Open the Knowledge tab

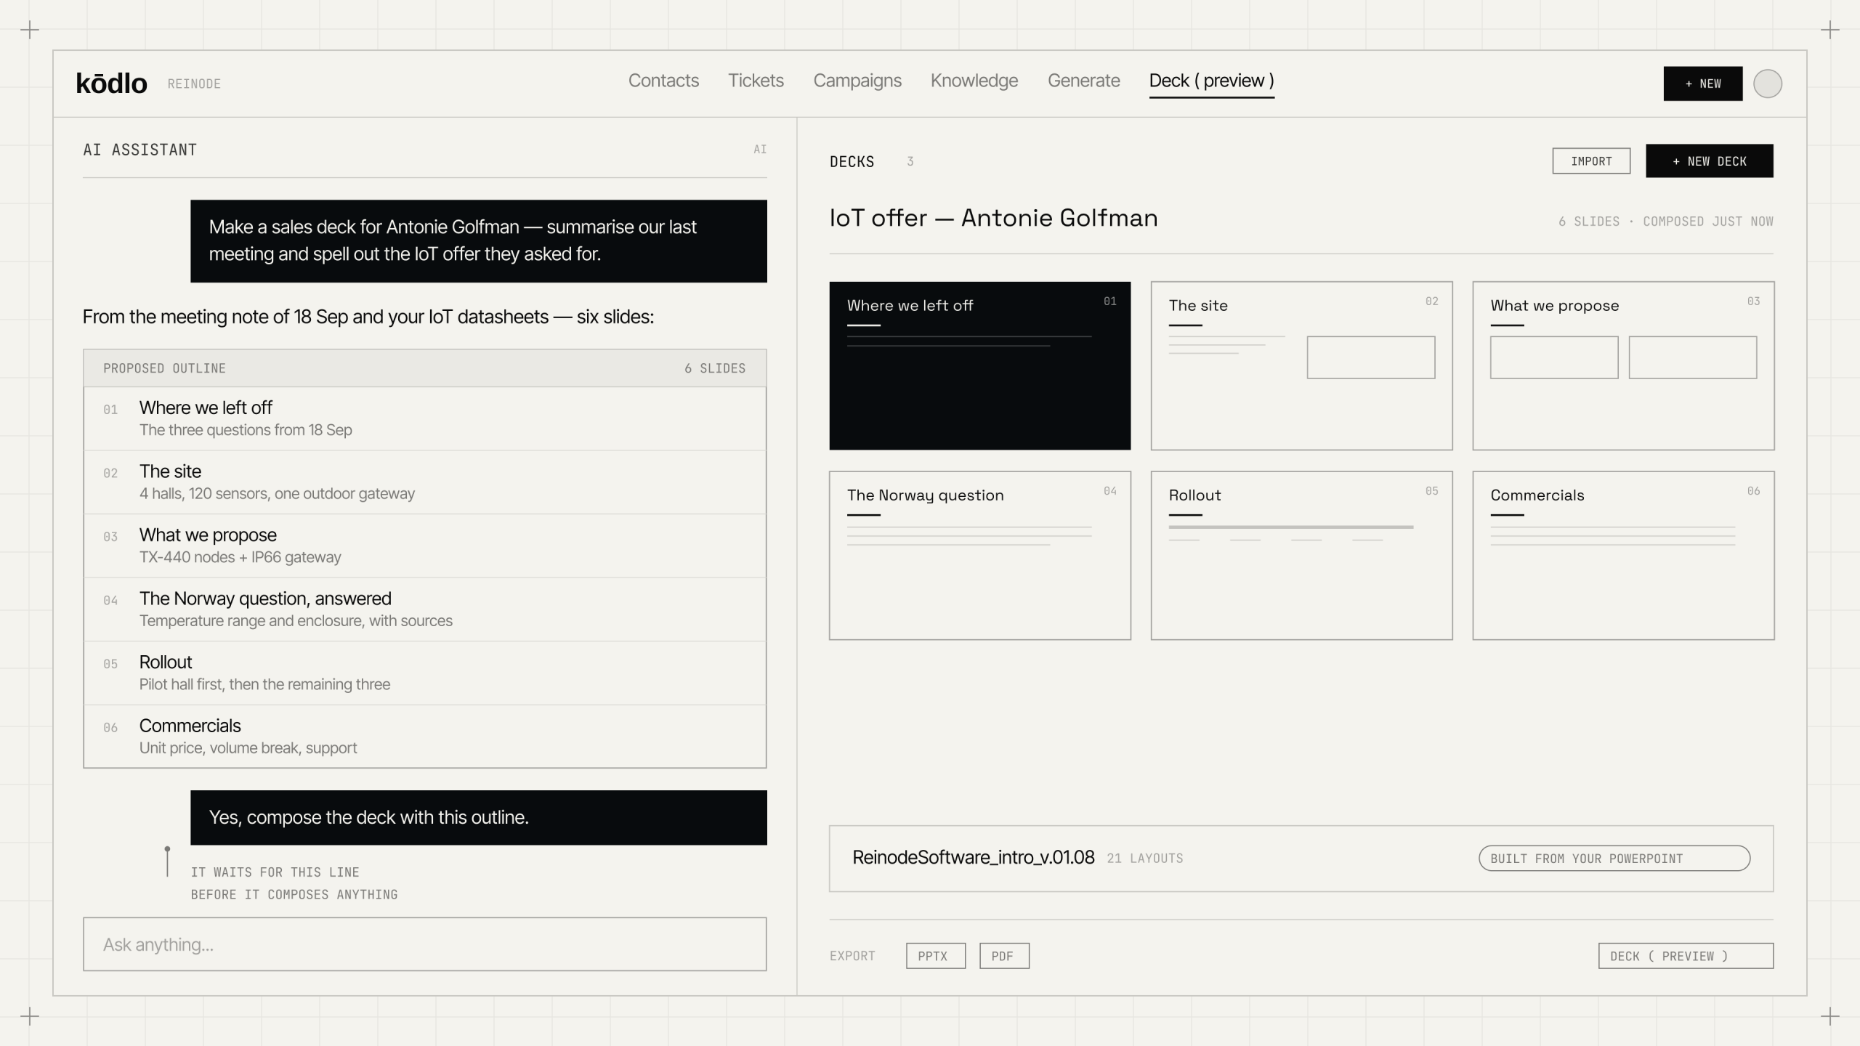974,81
